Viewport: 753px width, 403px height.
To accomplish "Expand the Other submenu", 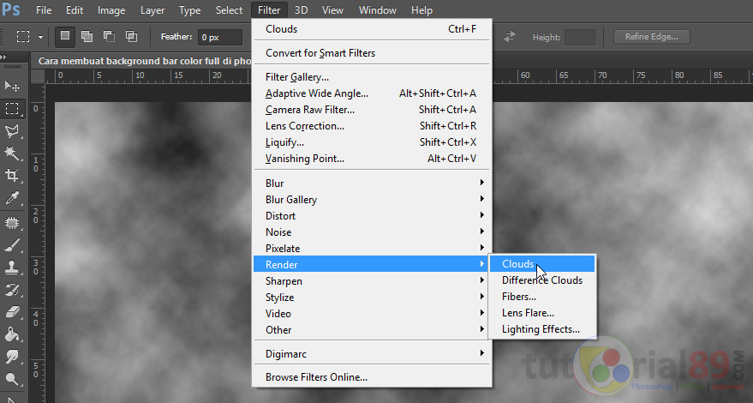I will (x=371, y=330).
